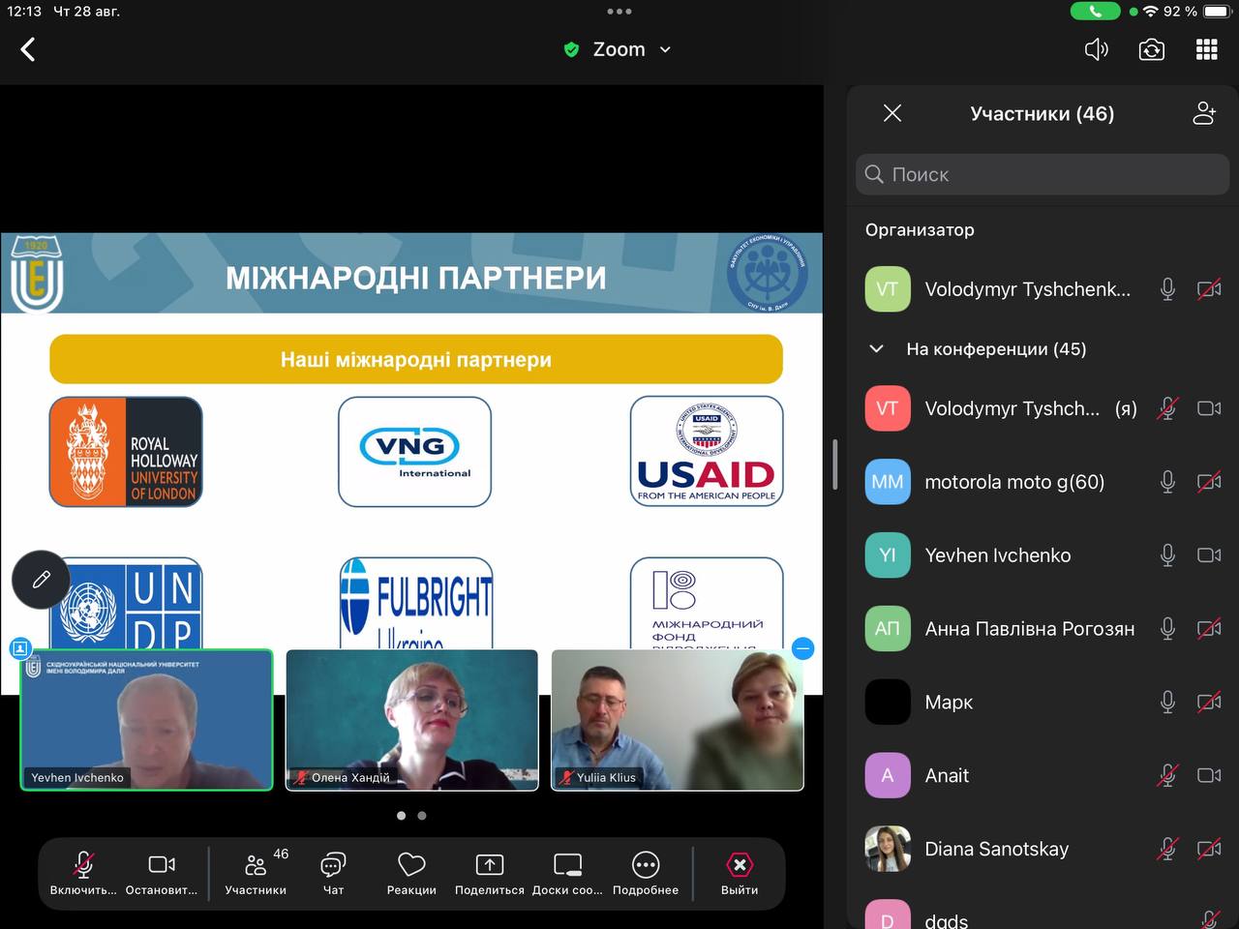1239x929 pixels.
Task: Collapse the На конференции (45) section
Action: click(x=876, y=348)
